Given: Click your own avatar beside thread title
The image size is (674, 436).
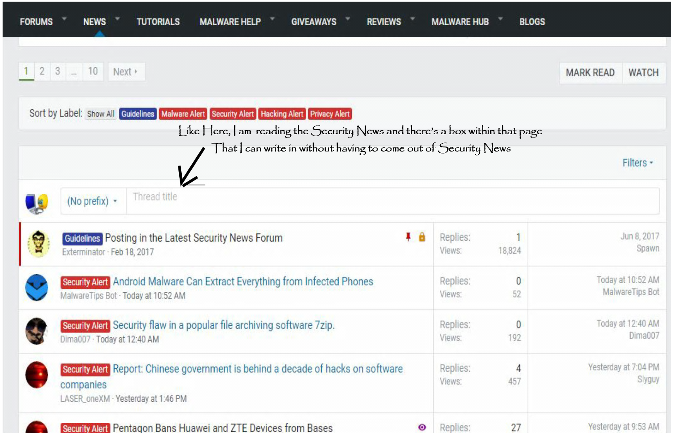Looking at the screenshot, I should point(37,203).
